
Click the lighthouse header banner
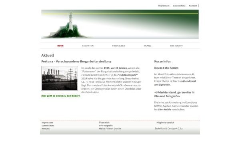[120, 24]
